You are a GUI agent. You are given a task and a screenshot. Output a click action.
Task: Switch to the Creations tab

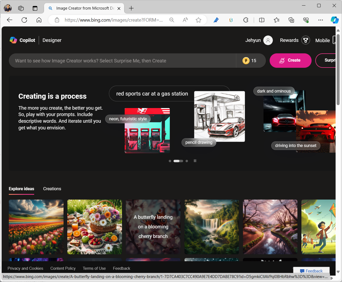[x=52, y=189]
